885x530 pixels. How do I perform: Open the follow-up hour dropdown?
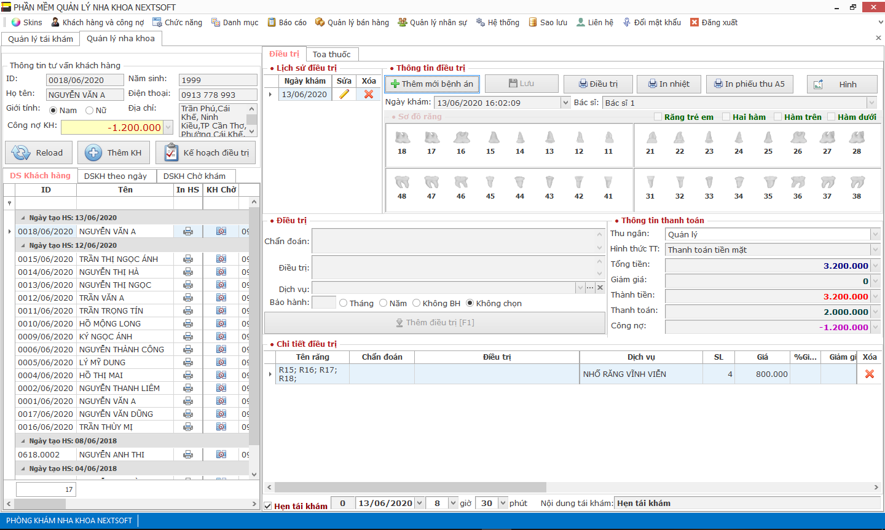pyautogui.click(x=454, y=503)
